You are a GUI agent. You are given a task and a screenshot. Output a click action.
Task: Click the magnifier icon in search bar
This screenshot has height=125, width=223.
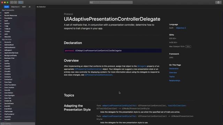(x=91, y=2)
